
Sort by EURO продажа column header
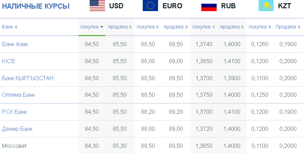(173, 27)
